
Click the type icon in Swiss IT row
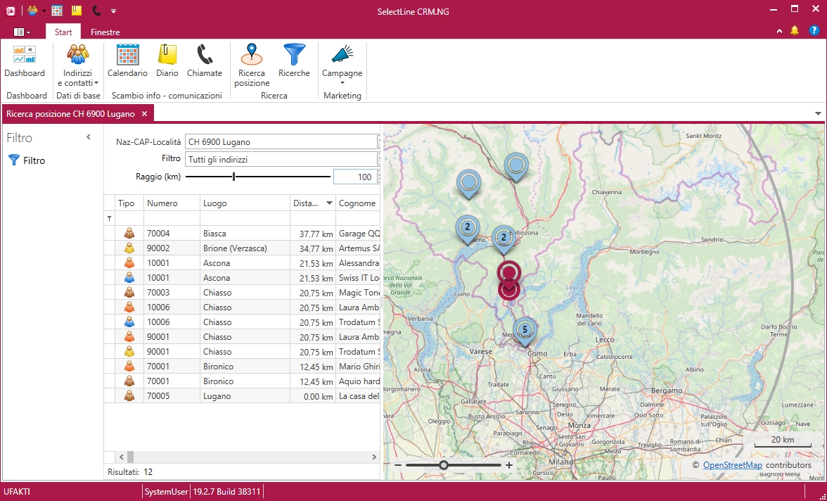[x=129, y=278]
